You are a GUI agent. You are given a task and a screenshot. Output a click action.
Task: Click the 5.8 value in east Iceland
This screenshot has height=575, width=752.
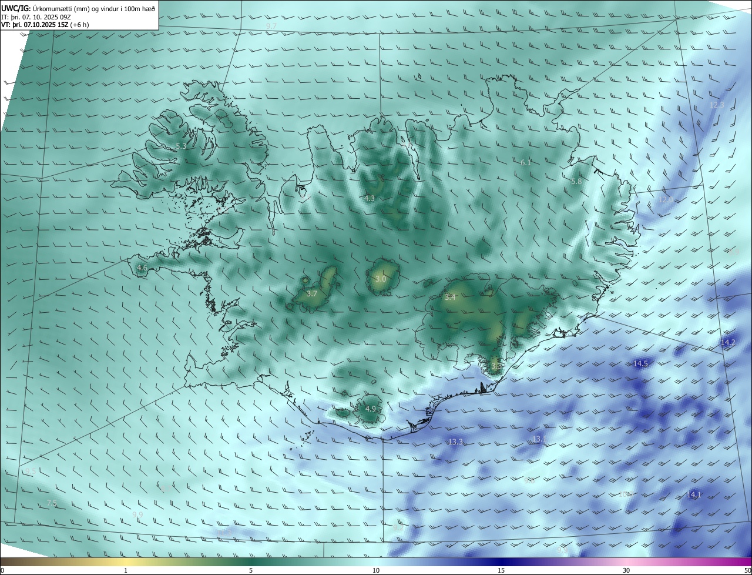pyautogui.click(x=576, y=182)
